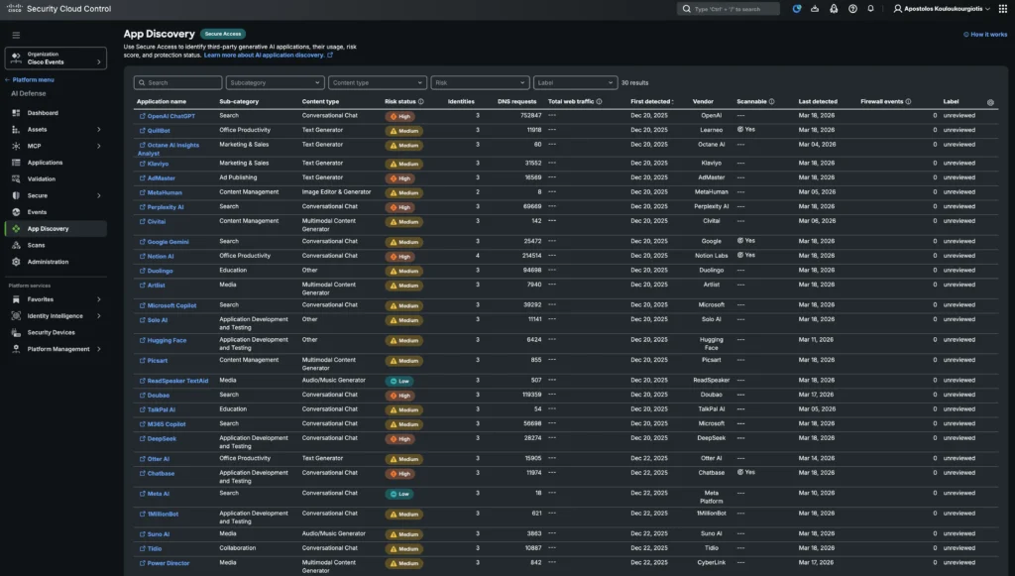
Task: Open the Content type filter dropdown
Action: [x=377, y=83]
